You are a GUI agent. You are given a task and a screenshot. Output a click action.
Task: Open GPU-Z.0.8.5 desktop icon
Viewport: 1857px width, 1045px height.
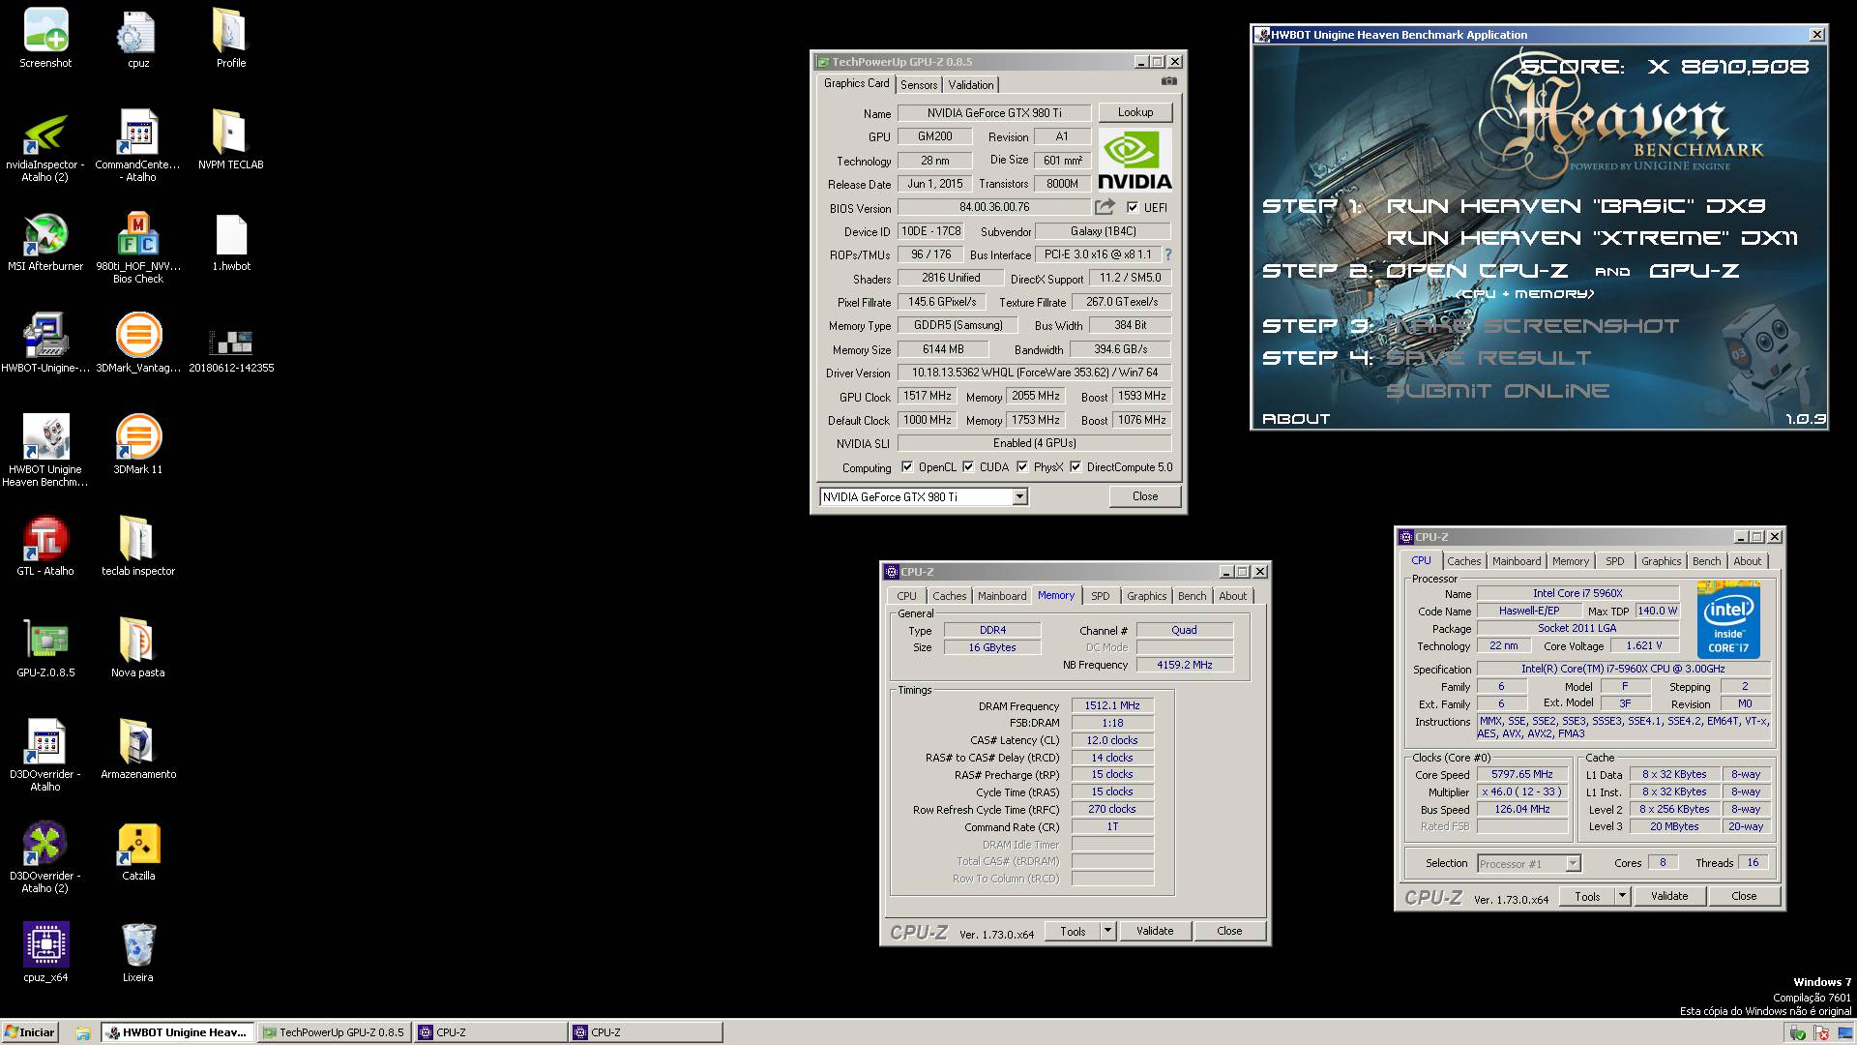point(45,648)
